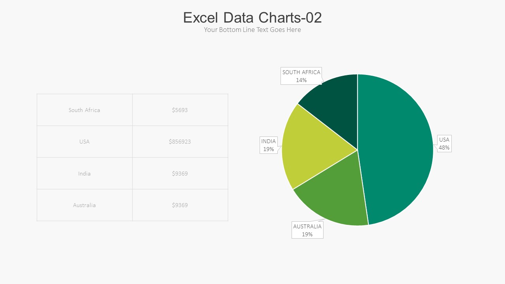Click the India cell in the table
The width and height of the screenshot is (505, 284).
click(x=84, y=174)
